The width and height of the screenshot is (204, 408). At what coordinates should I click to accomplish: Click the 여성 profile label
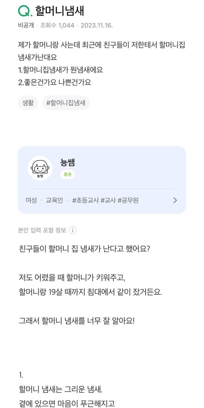tap(31, 200)
